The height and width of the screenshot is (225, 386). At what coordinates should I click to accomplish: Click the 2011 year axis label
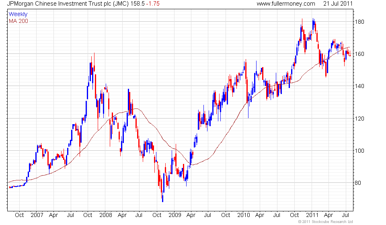pyautogui.click(x=312, y=215)
